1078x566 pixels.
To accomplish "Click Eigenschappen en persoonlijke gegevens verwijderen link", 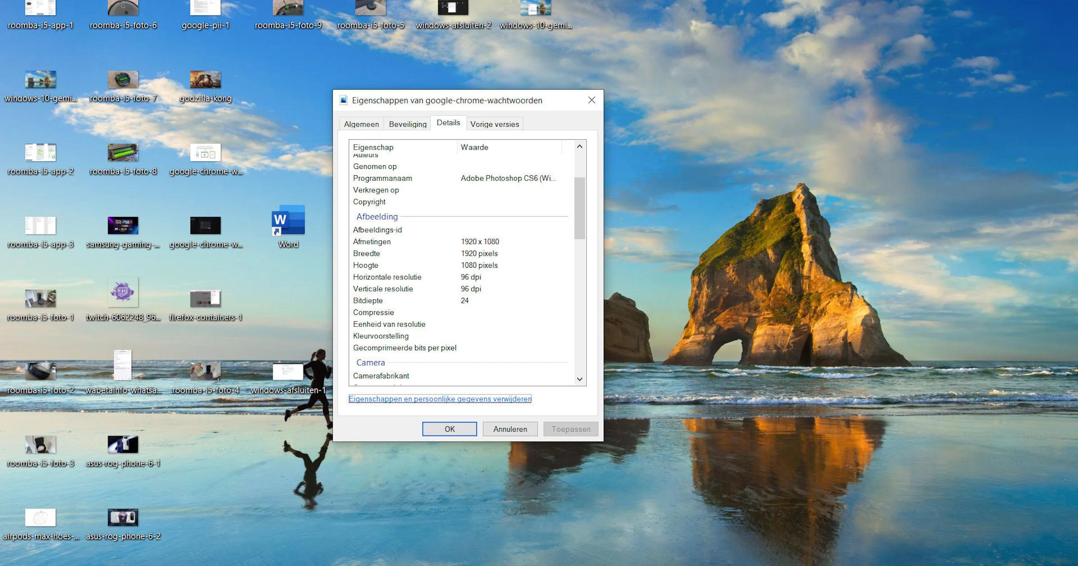I will tap(440, 399).
